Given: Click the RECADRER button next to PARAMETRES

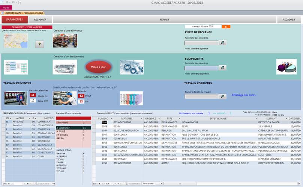Looking at the screenshot, I should [40, 19].
